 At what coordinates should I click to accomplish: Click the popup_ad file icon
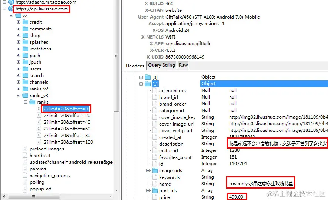tap(25, 189)
